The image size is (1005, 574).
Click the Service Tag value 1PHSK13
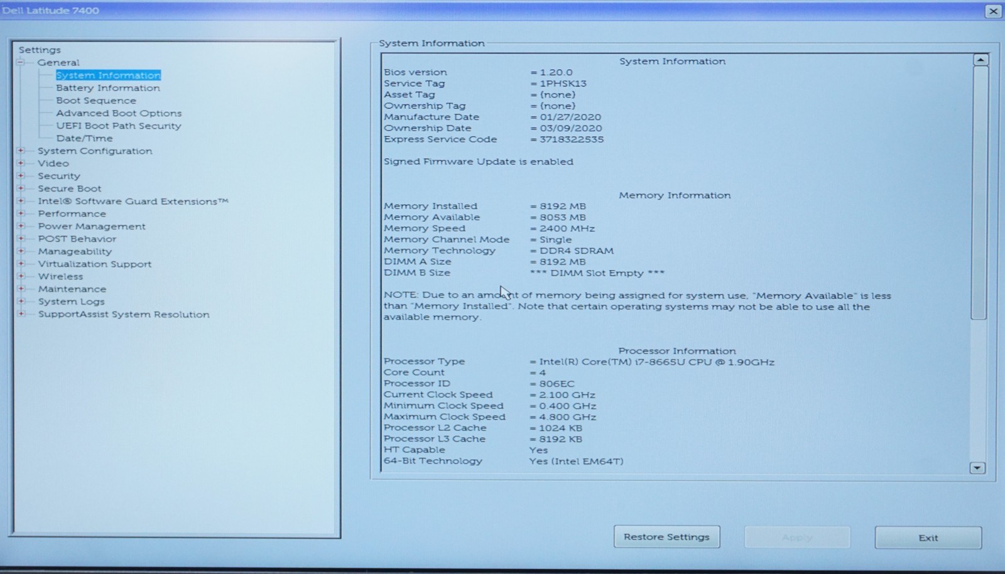pyautogui.click(x=563, y=84)
